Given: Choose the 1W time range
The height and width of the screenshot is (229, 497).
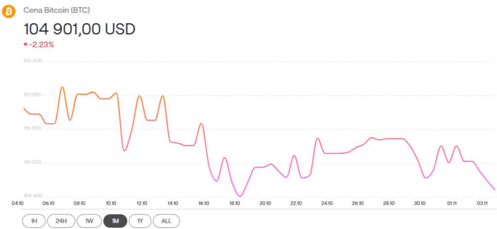Looking at the screenshot, I should click(x=88, y=221).
